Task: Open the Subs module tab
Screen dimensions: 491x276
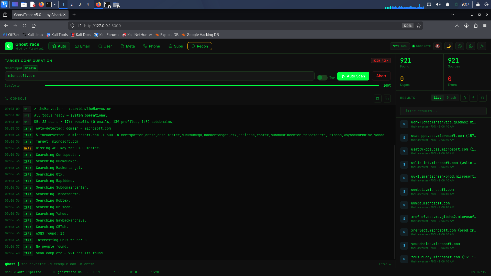Action: (176, 46)
